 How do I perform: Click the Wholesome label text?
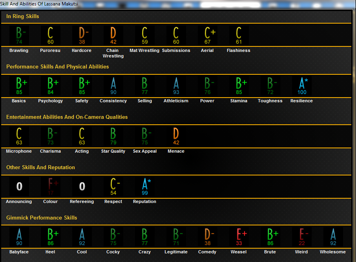click(332, 252)
